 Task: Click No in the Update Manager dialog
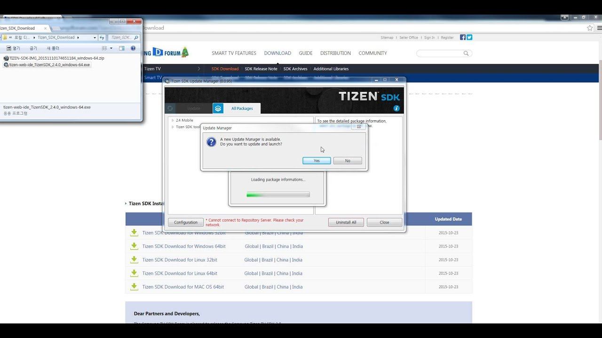[348, 161]
